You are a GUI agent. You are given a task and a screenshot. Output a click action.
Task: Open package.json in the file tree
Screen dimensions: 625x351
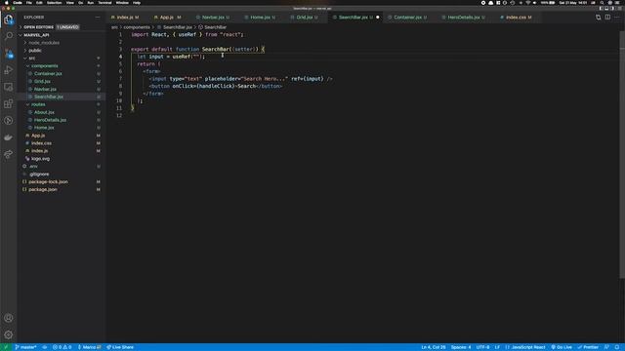62,190
